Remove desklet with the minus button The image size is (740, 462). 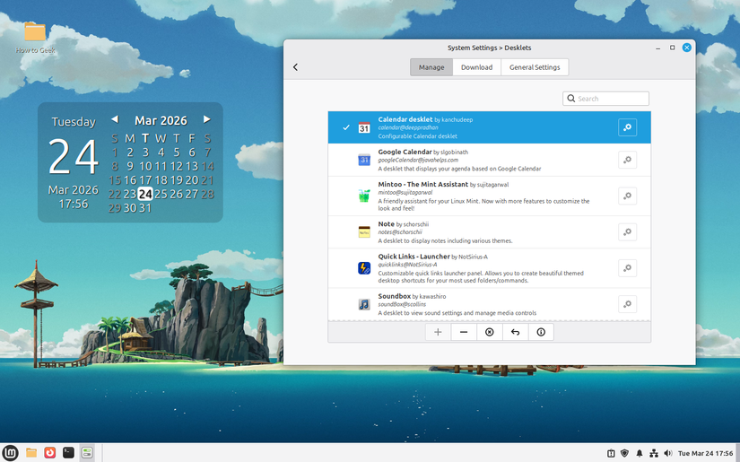[464, 332]
